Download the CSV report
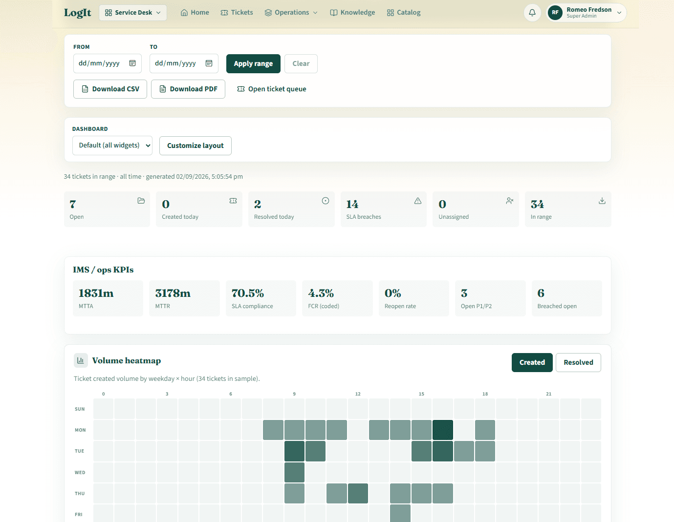 click(x=110, y=89)
